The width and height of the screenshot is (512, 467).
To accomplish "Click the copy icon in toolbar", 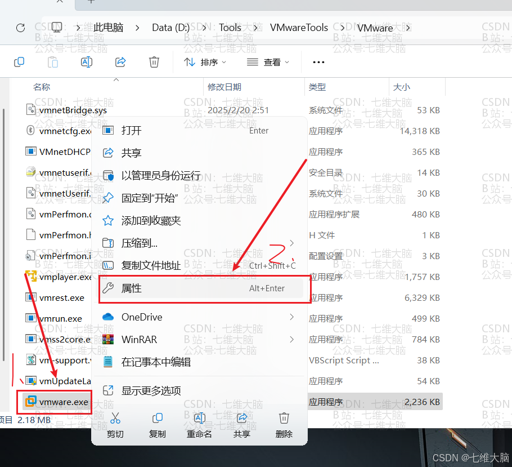I will pyautogui.click(x=19, y=62).
